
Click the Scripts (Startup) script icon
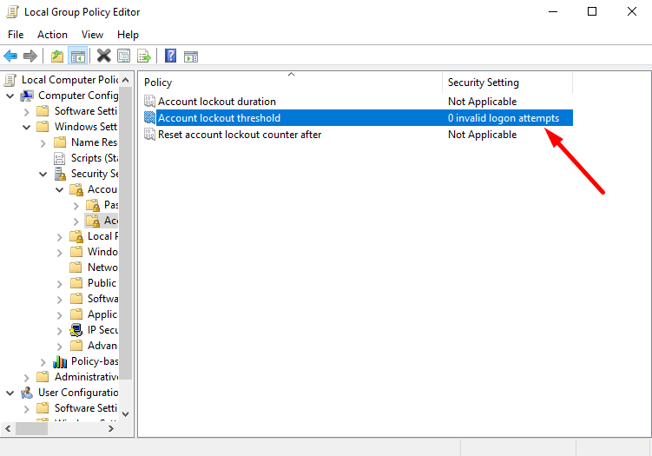click(60, 158)
